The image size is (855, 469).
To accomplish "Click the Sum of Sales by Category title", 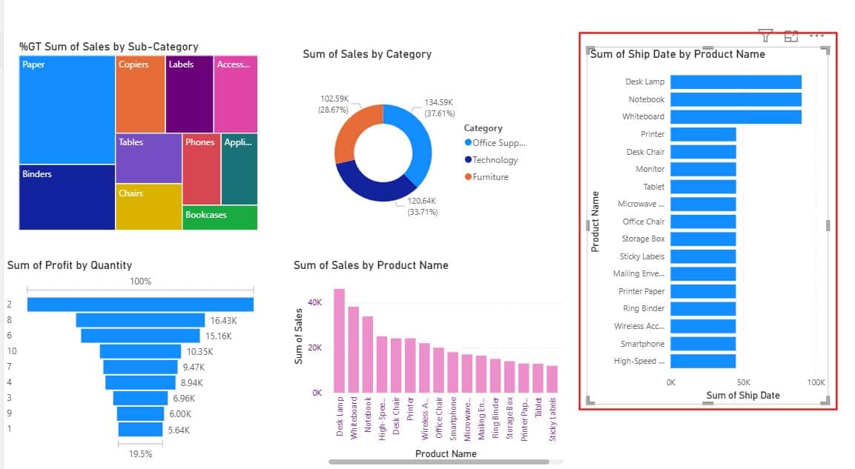I will coord(367,54).
